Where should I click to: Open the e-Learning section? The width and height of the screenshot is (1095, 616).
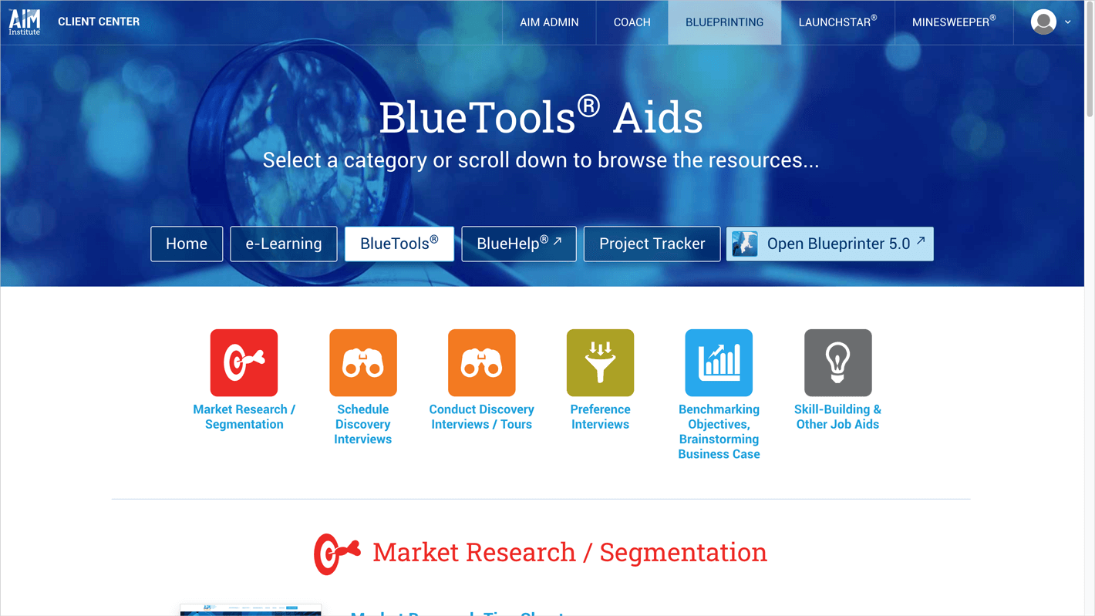(284, 244)
